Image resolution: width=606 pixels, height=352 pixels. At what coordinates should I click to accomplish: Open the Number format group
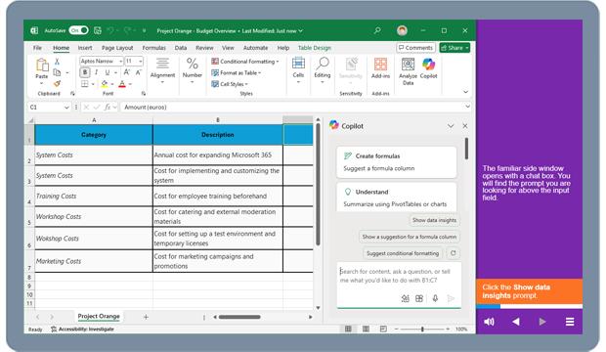click(193, 70)
